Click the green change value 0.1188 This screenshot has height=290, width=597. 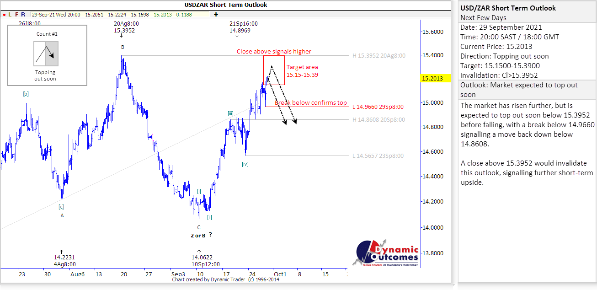184,15
